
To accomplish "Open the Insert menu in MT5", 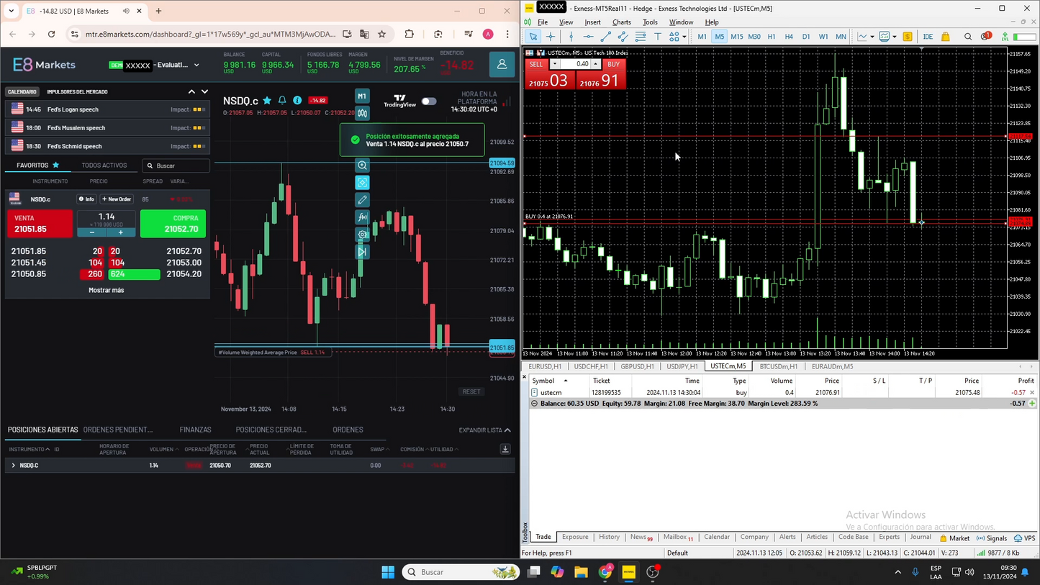I will pyautogui.click(x=592, y=22).
